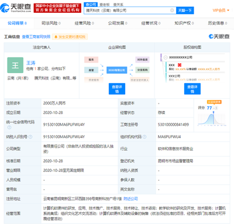Click the 股东 box in the structure diagram
Viewport: 234px width, 224px height.
[x=91, y=60]
